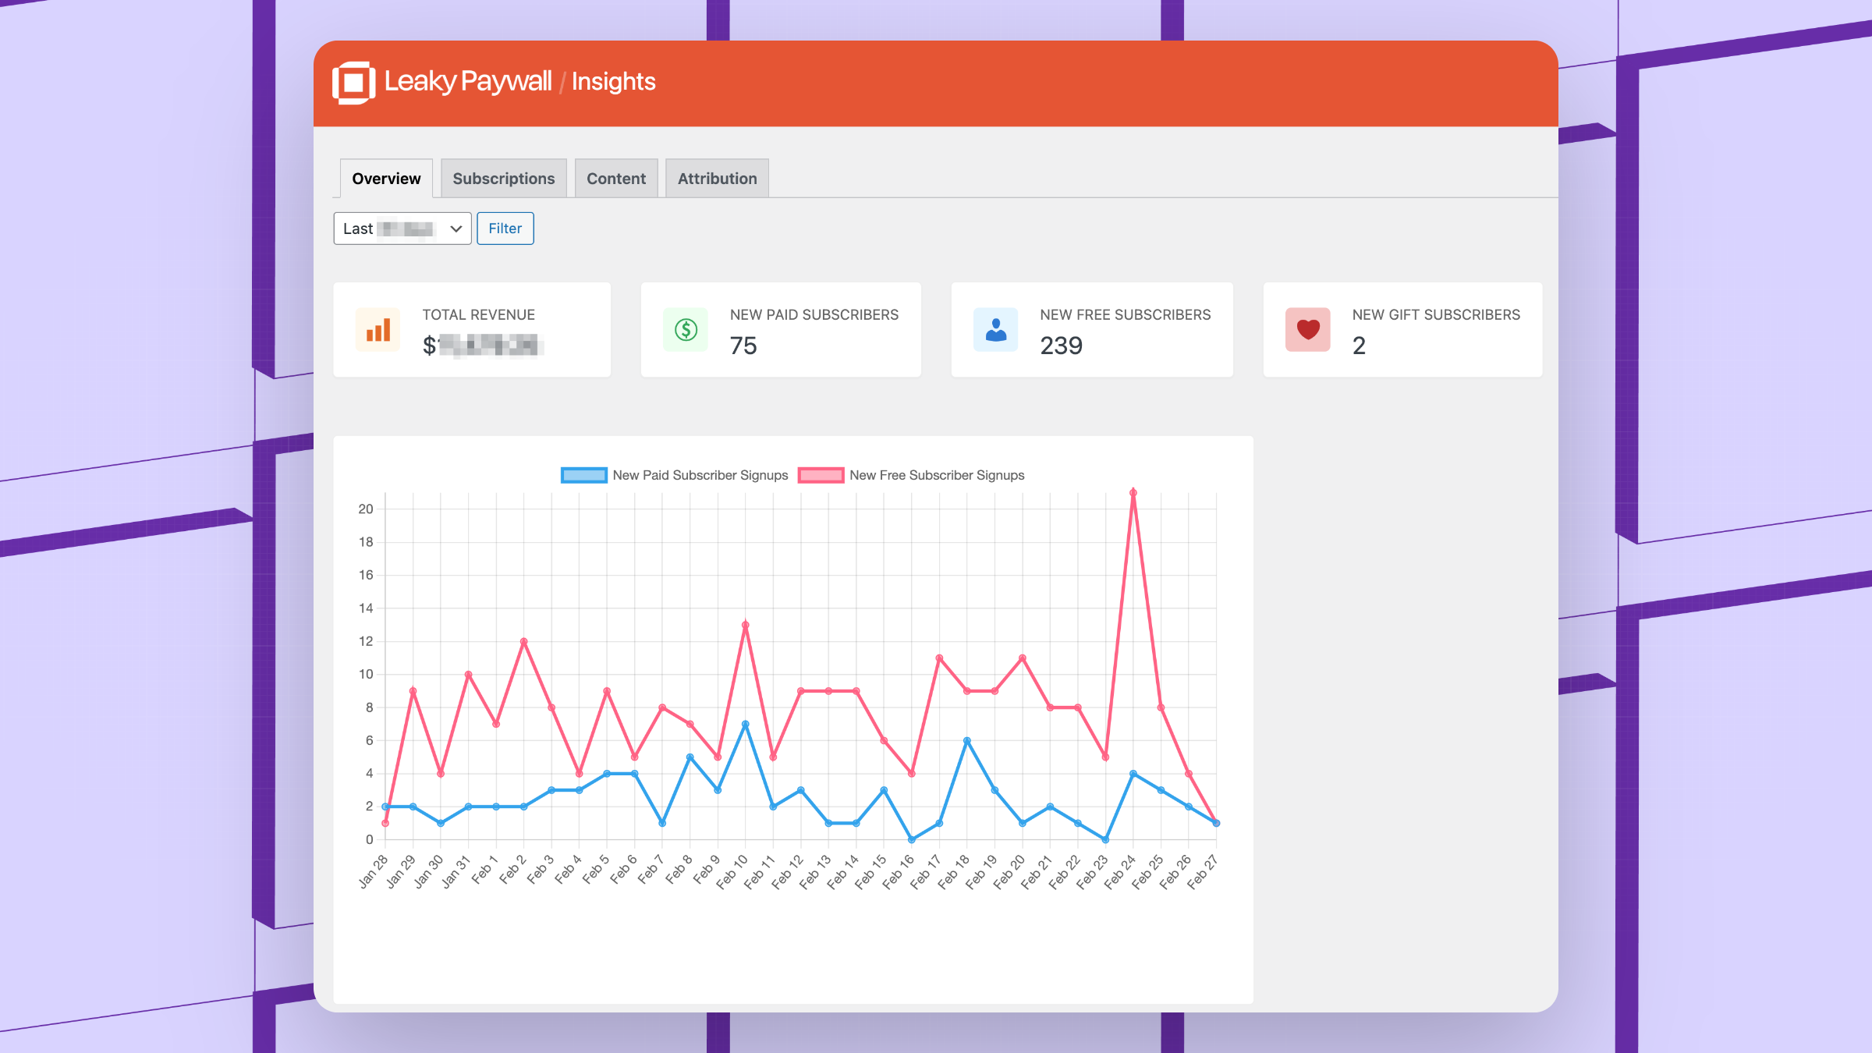Click the Jan 28 axis label
The image size is (1872, 1053).
pyautogui.click(x=374, y=871)
